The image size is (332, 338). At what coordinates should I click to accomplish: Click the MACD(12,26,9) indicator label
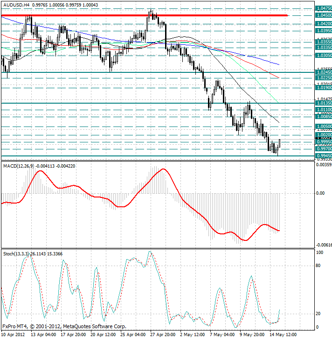[x=19, y=166]
